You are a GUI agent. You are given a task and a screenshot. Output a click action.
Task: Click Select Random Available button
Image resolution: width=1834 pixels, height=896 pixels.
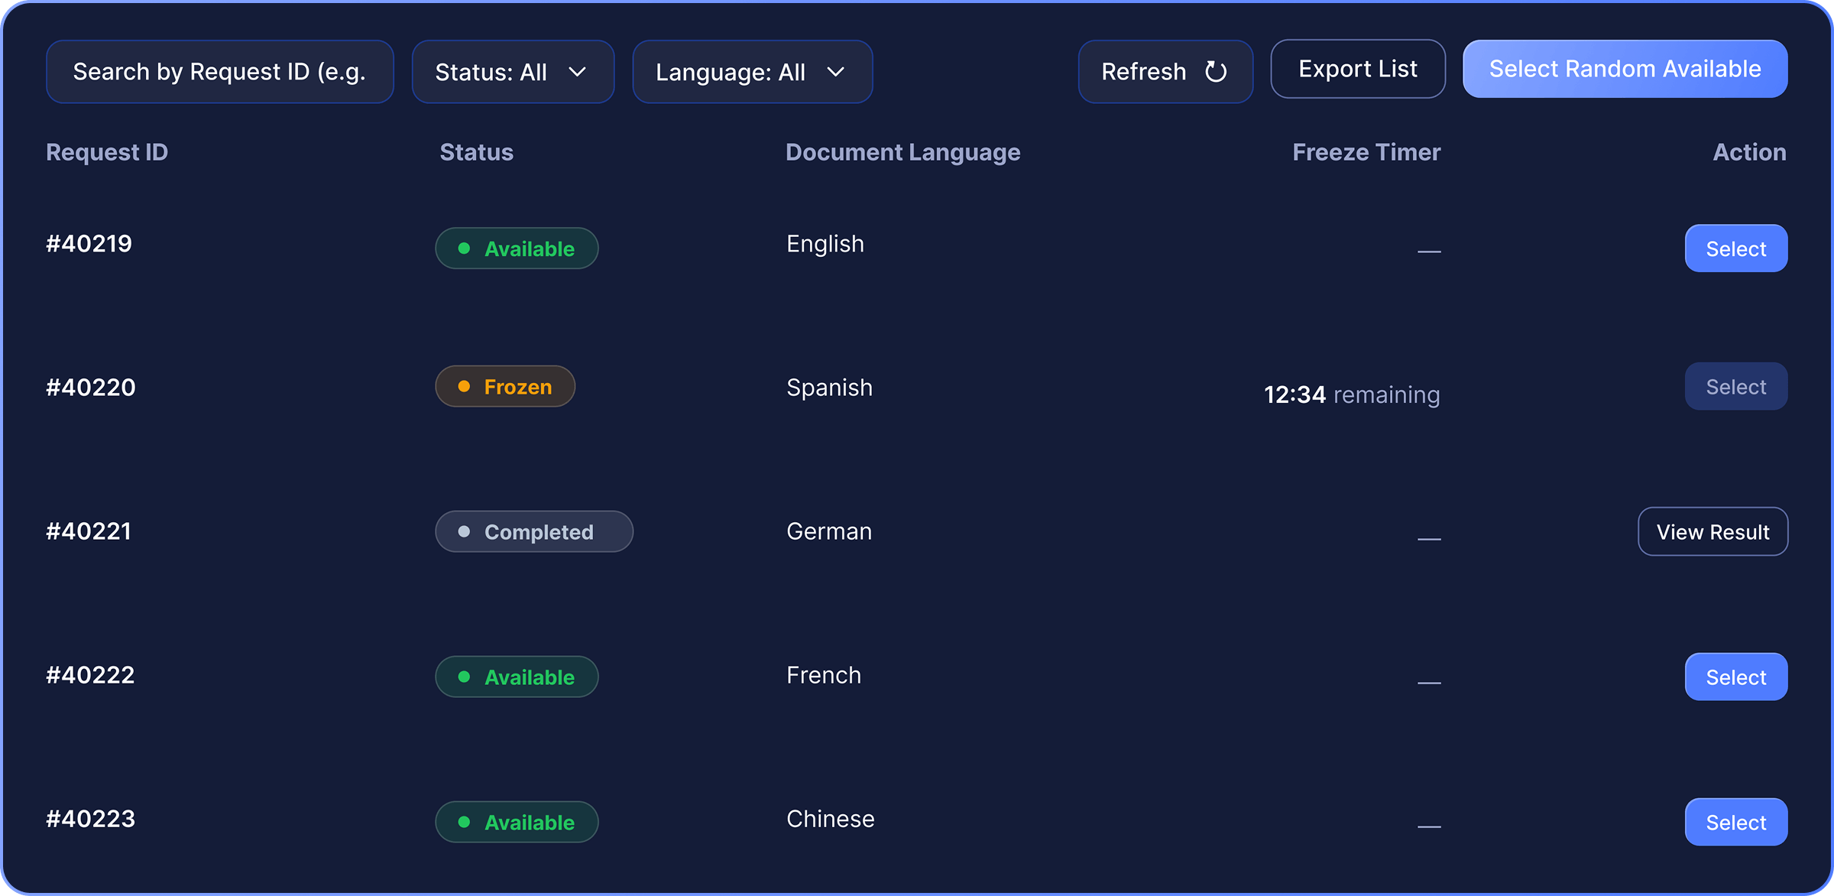click(x=1625, y=69)
